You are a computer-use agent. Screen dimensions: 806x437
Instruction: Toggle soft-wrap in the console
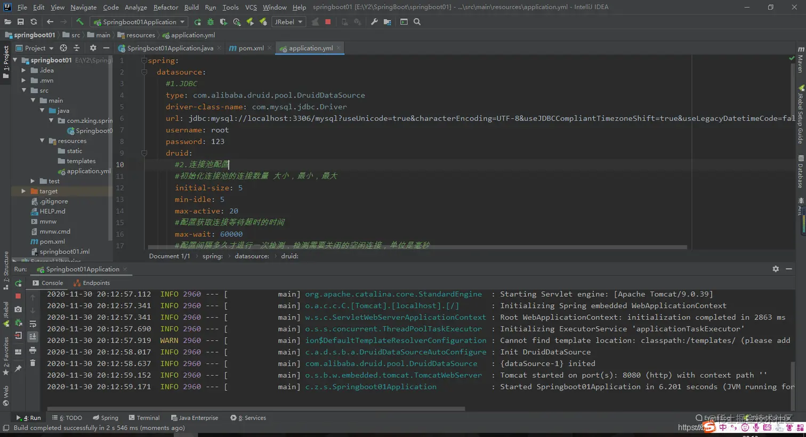(33, 323)
